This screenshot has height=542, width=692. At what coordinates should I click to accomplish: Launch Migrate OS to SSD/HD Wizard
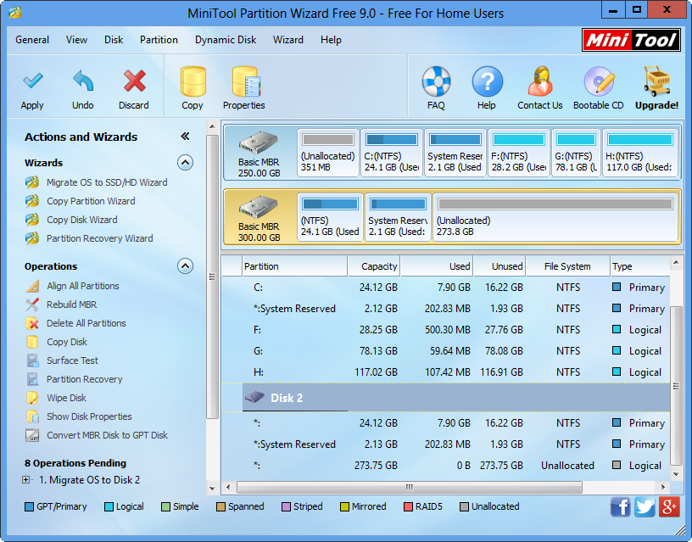coord(107,182)
